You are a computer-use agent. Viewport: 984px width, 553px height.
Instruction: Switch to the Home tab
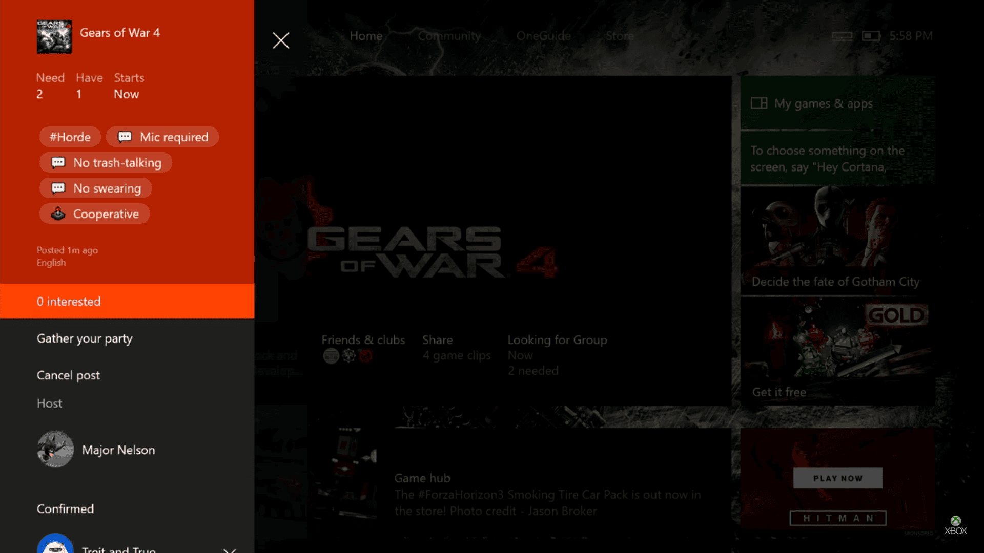tap(366, 36)
